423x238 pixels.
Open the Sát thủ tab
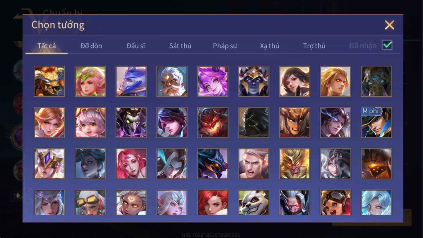180,46
